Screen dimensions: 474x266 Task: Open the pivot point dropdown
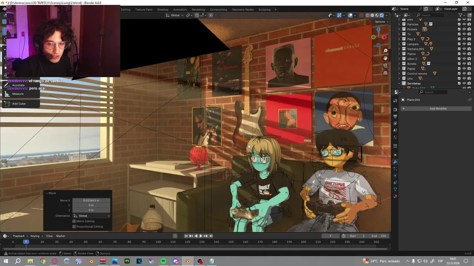[189, 15]
